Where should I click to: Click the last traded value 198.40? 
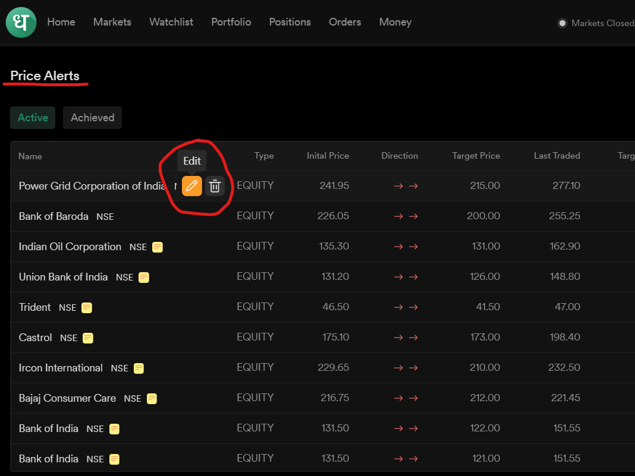pos(565,337)
